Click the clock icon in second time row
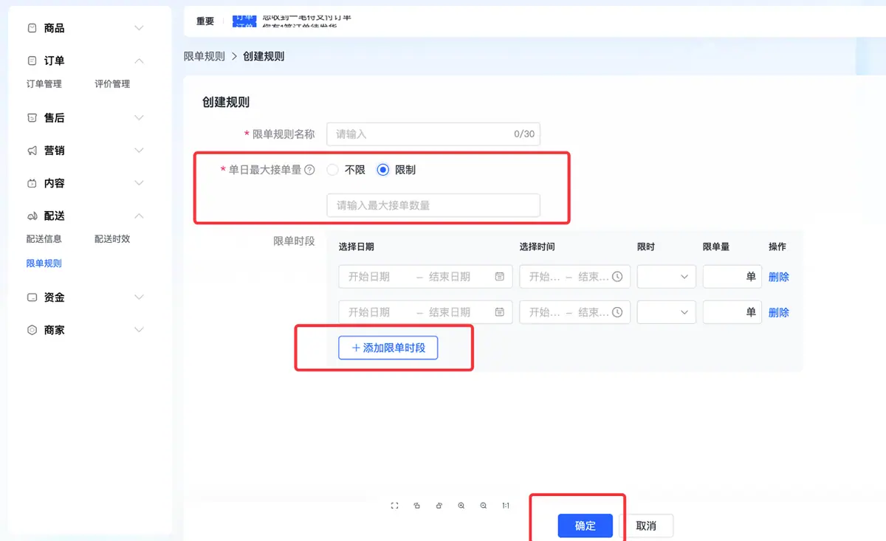Viewport: 886px width, 541px height. (x=617, y=312)
